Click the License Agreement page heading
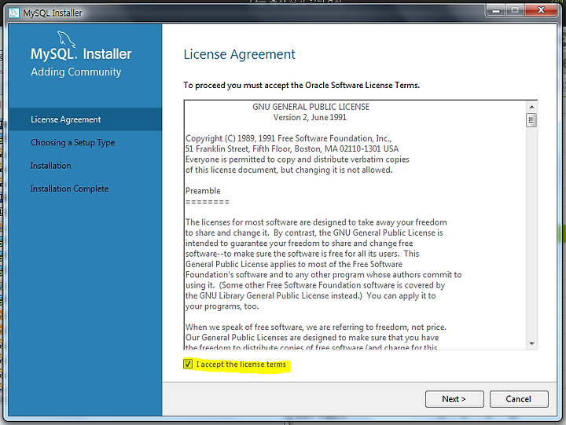The width and height of the screenshot is (566, 425). coord(239,54)
